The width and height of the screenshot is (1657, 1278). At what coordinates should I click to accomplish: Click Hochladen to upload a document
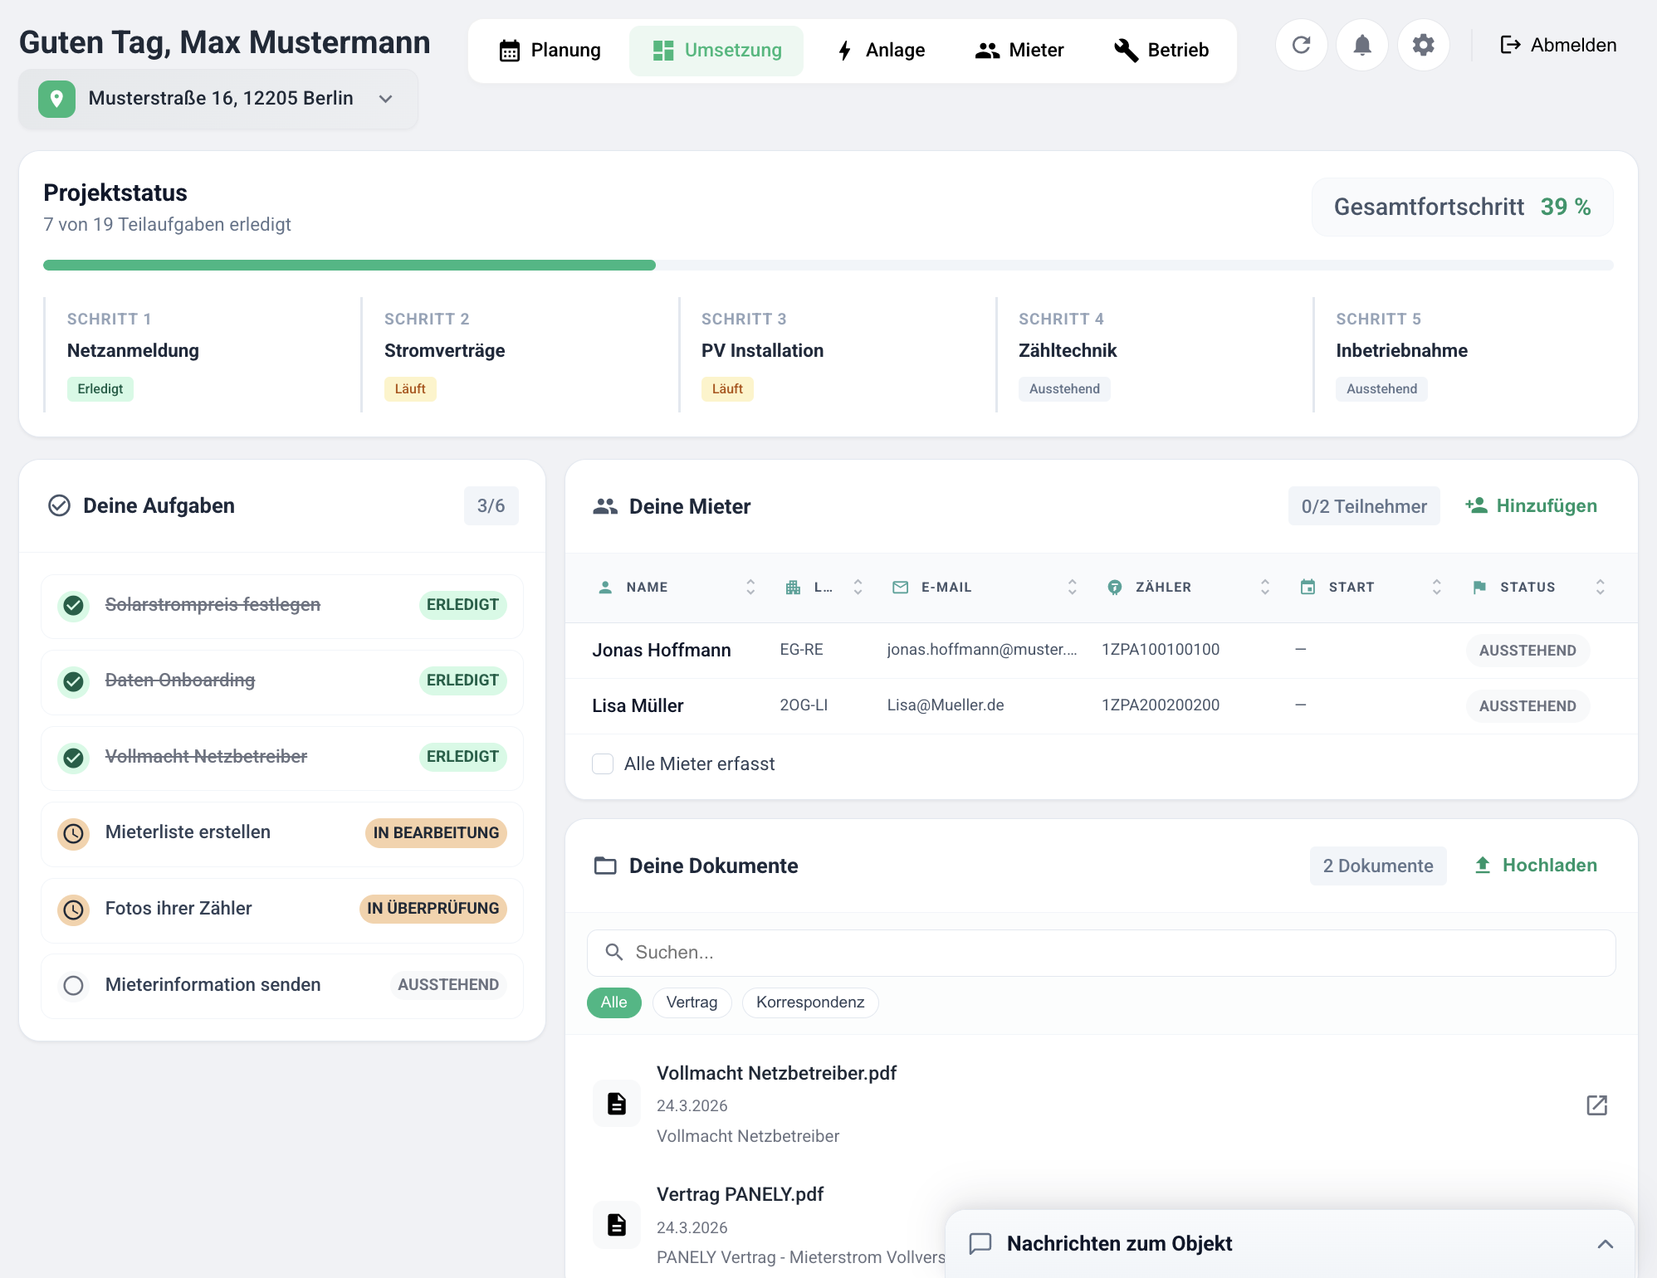[1535, 865]
